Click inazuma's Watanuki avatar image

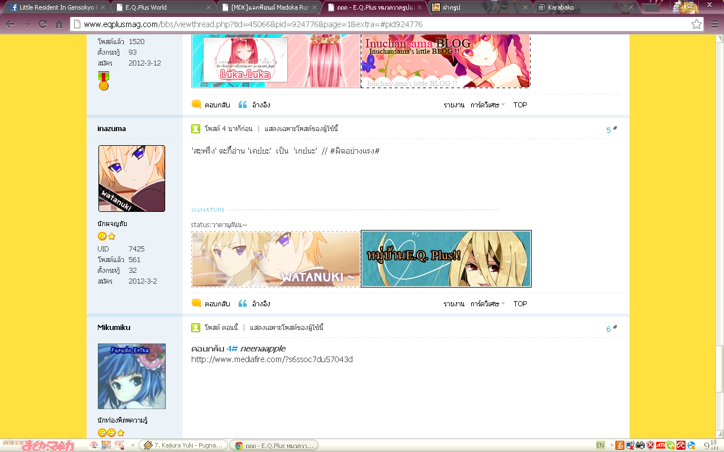(132, 179)
